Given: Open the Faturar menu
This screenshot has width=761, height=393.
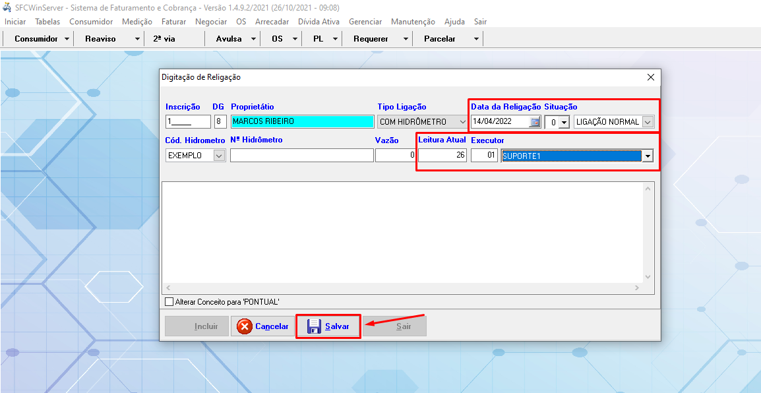Looking at the screenshot, I should click(x=173, y=22).
